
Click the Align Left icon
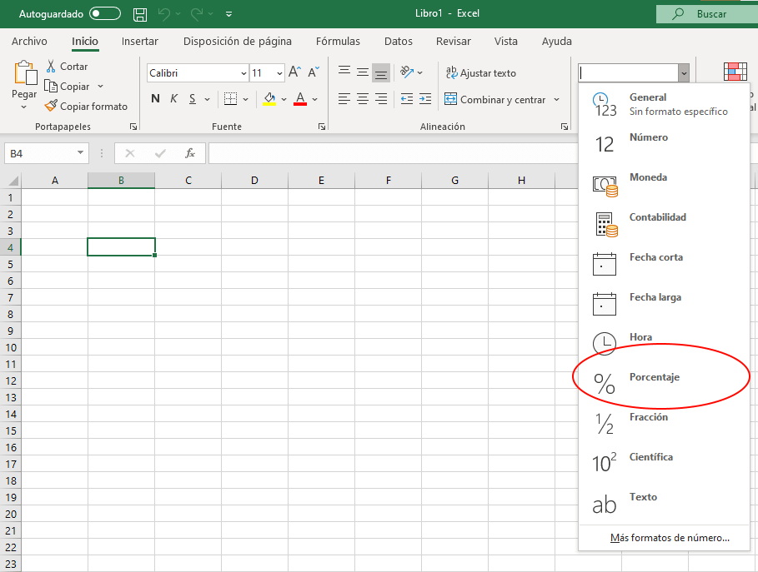[344, 99]
